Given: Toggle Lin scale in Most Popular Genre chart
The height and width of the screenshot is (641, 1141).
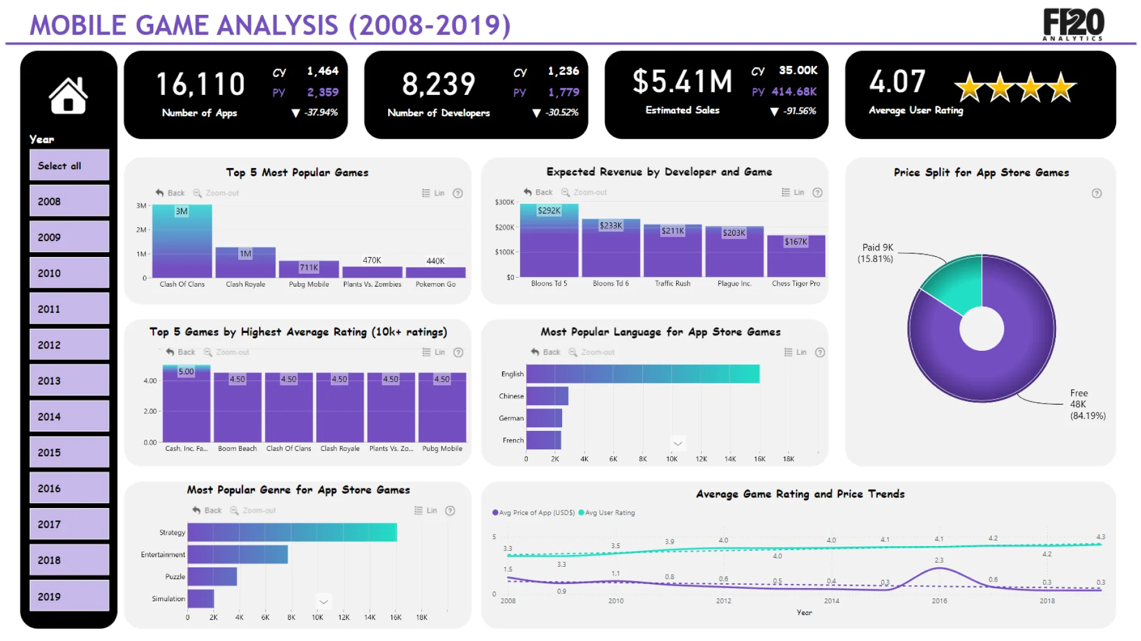Looking at the screenshot, I should [425, 510].
